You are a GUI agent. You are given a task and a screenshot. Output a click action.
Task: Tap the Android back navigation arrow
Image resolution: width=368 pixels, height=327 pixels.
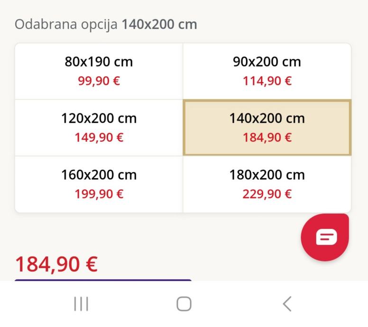coord(286,304)
